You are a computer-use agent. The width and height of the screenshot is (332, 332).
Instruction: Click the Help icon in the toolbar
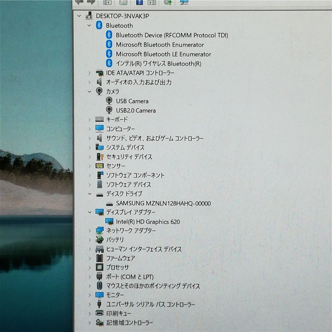139,3
